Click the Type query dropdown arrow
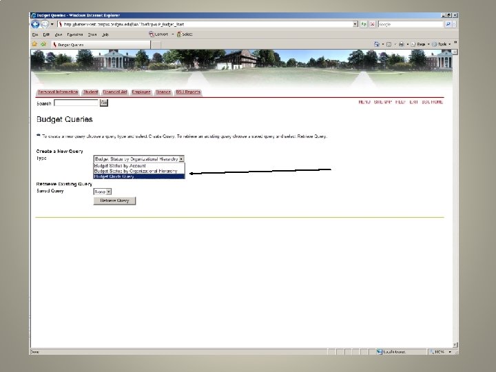 tap(181, 159)
